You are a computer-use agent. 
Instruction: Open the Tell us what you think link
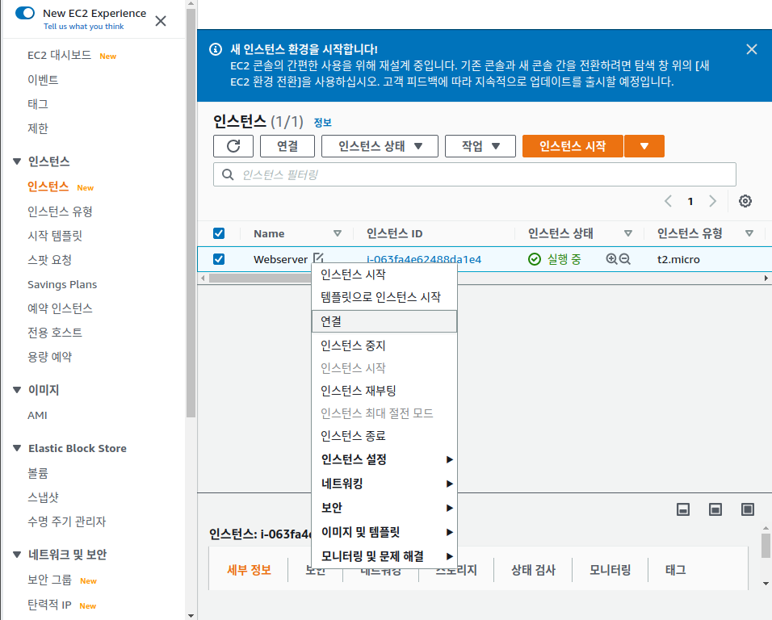(x=84, y=27)
